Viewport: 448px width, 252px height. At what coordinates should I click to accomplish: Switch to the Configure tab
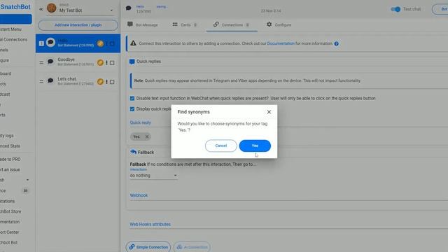(279, 25)
